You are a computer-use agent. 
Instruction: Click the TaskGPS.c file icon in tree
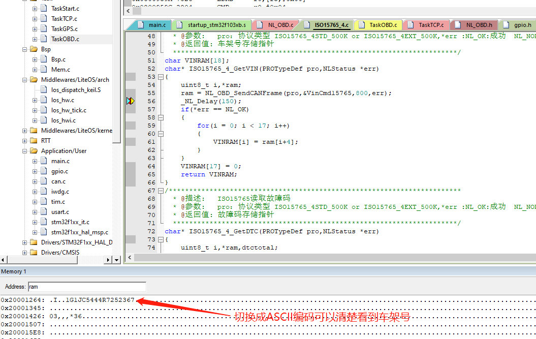tap(44, 29)
